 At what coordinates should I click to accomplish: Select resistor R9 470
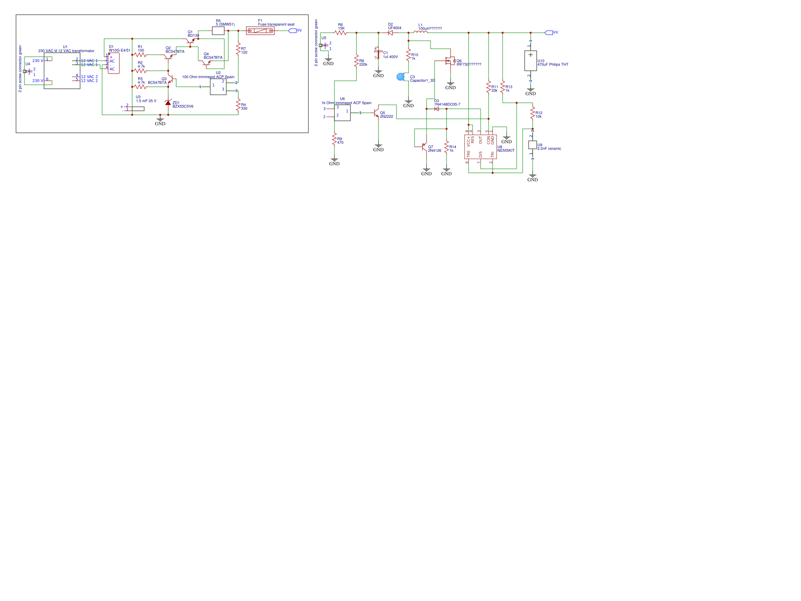[334, 139]
